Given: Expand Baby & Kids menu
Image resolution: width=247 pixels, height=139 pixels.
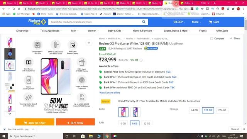Looking at the screenshot, I should click(116, 31).
